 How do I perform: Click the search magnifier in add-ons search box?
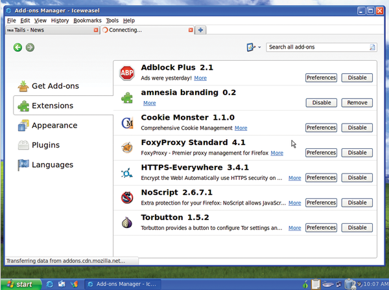(x=372, y=47)
